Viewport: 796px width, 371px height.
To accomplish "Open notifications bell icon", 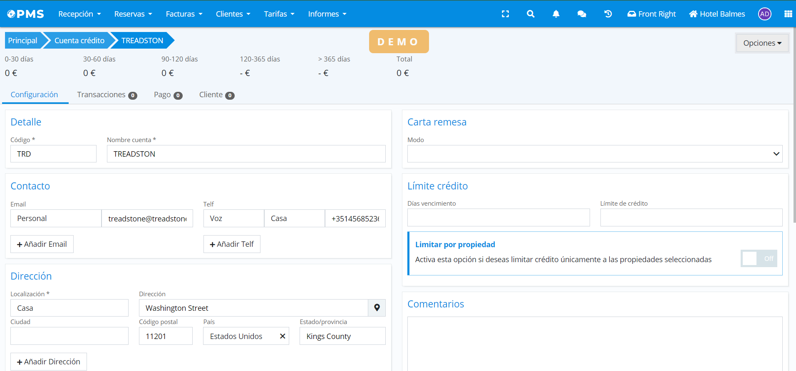I will coord(556,14).
